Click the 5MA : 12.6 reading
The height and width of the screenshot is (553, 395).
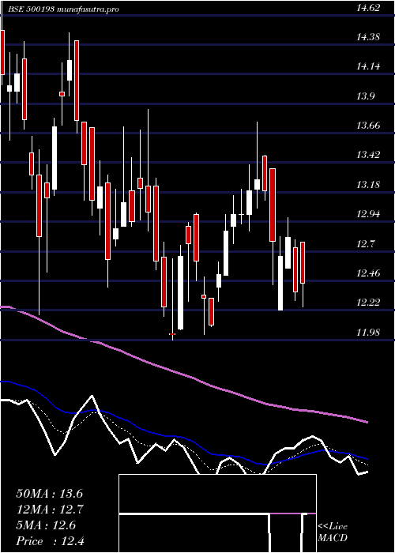pyautogui.click(x=46, y=525)
